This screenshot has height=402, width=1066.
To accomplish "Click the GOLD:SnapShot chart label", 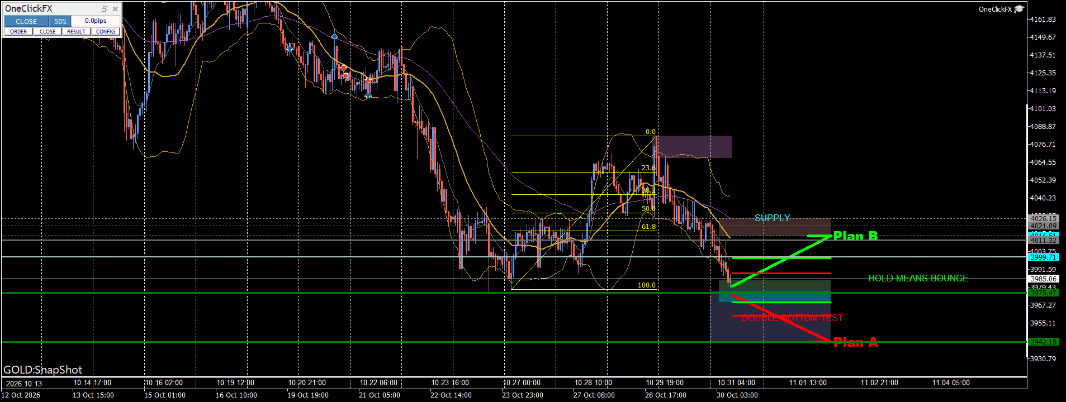I will tap(43, 370).
